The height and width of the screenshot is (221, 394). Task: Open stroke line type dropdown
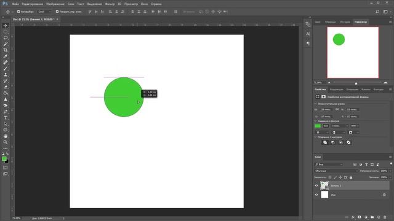(355, 126)
